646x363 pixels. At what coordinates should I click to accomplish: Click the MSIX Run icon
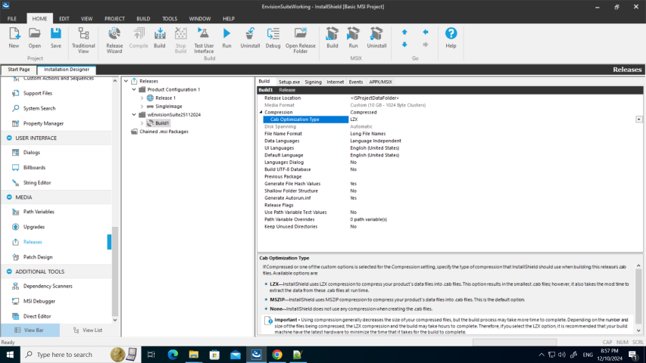pos(353,38)
